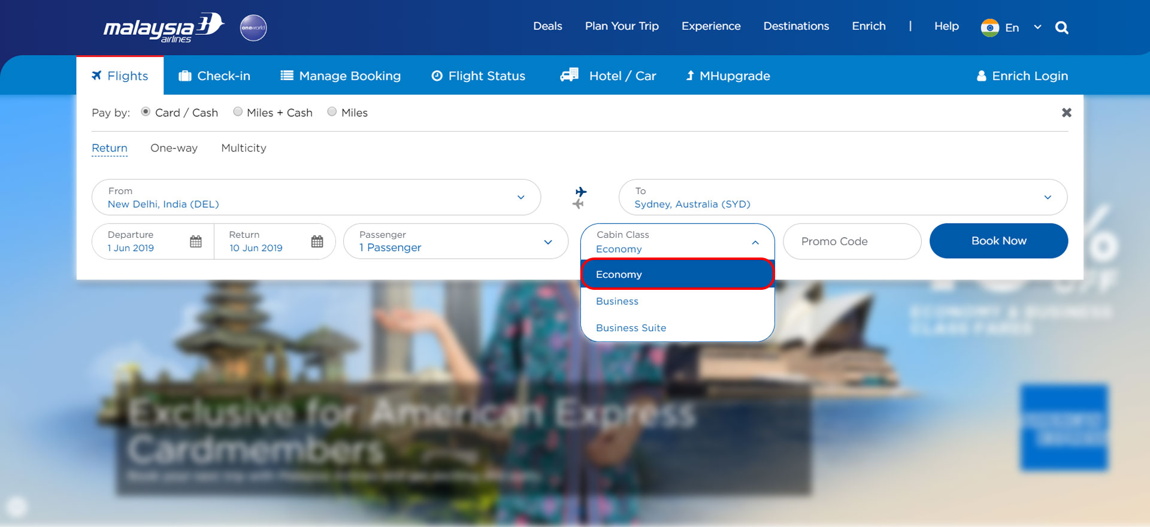
Task: Open the Departure calendar icon
Action: 196,241
